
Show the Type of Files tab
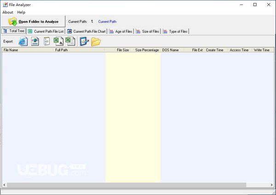pos(176,31)
